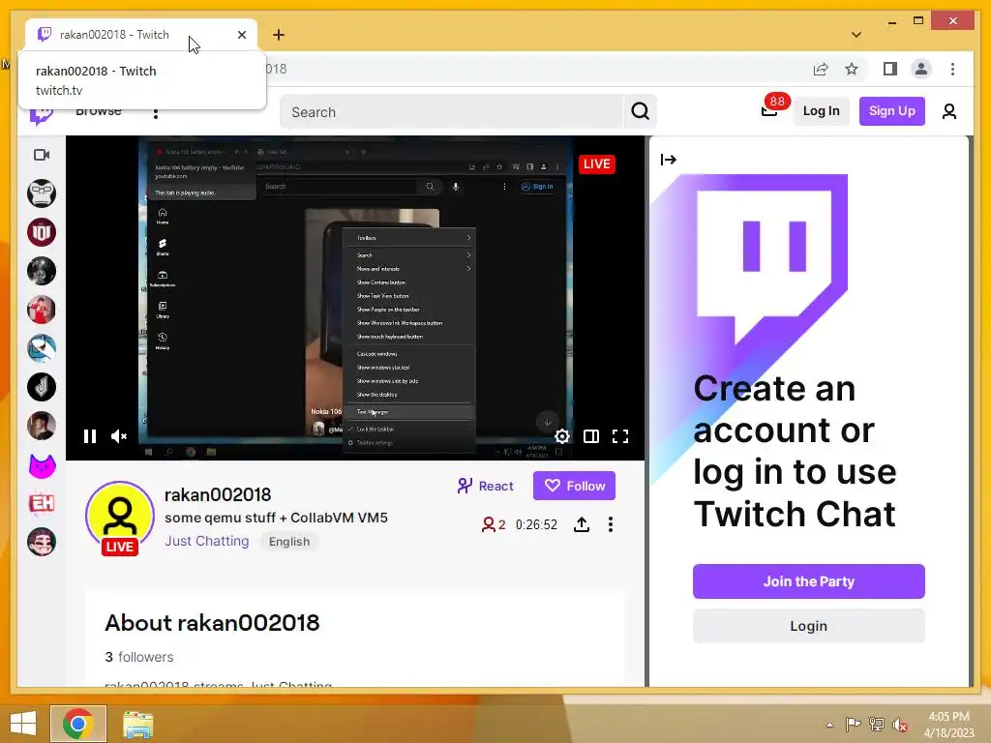Image resolution: width=991 pixels, height=743 pixels.
Task: Open the Twitch notifications inbox with 88 badge
Action: pyautogui.click(x=769, y=110)
